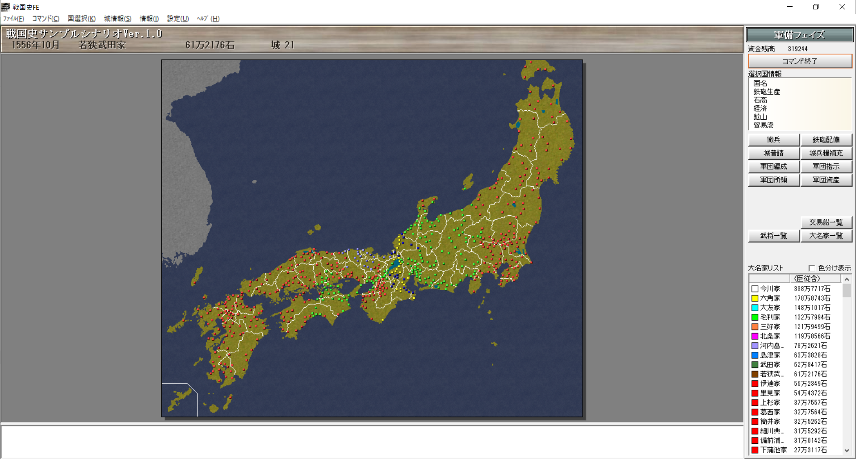Open the 武将一覧 list

773,236
